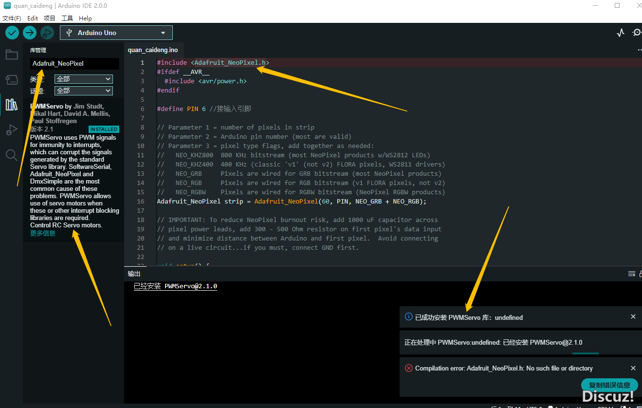Screen dimensions: 642x408
Task: Start debugging with the toolbar debug button
Action: pos(47,33)
